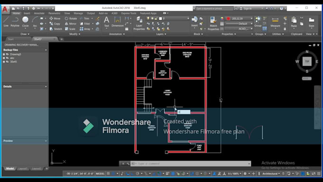Expand the Drawing5 backup file node

tap(4, 54)
